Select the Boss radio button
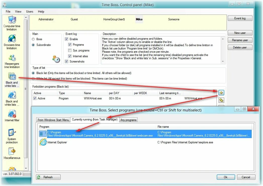 tap(33, 39)
